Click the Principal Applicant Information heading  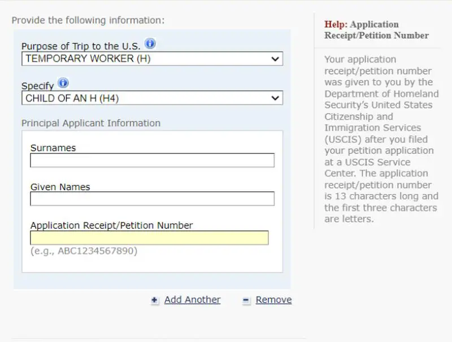click(91, 123)
